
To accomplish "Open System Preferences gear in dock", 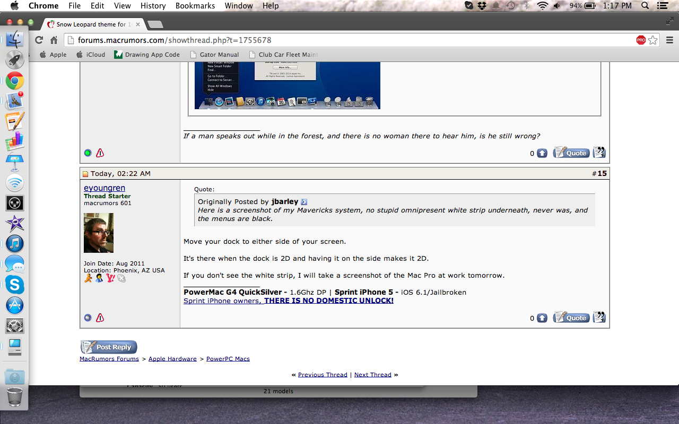I will click(x=15, y=325).
